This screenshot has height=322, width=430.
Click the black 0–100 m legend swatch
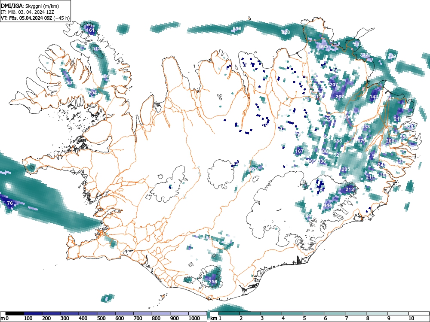15,313
